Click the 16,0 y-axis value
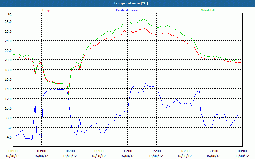Screen dimensions: 255x159 pyautogui.click(x=8, y=79)
